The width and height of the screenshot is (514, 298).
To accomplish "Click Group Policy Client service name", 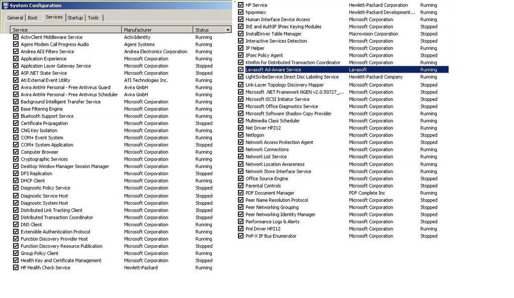I will [x=39, y=253].
